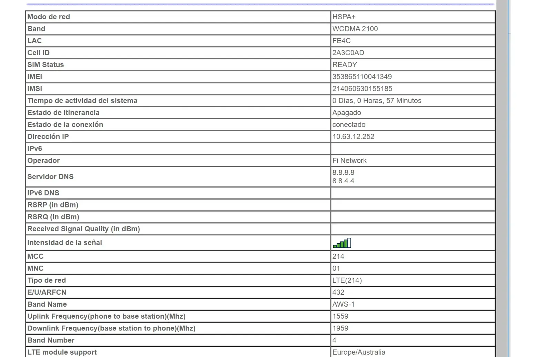Select the WCDMA 2100 band value

point(355,29)
